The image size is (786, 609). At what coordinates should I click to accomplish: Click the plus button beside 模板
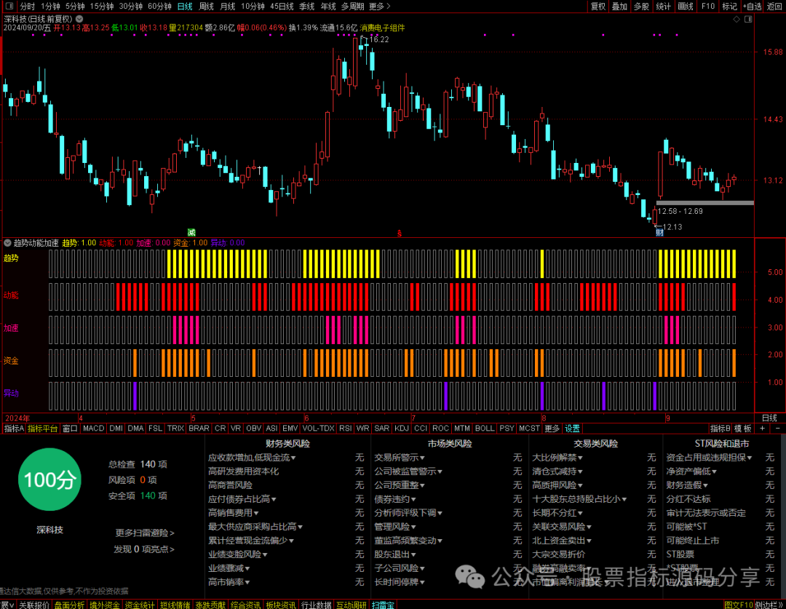763,429
